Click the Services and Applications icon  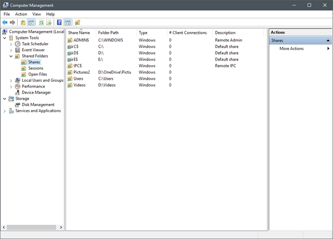click(11, 111)
